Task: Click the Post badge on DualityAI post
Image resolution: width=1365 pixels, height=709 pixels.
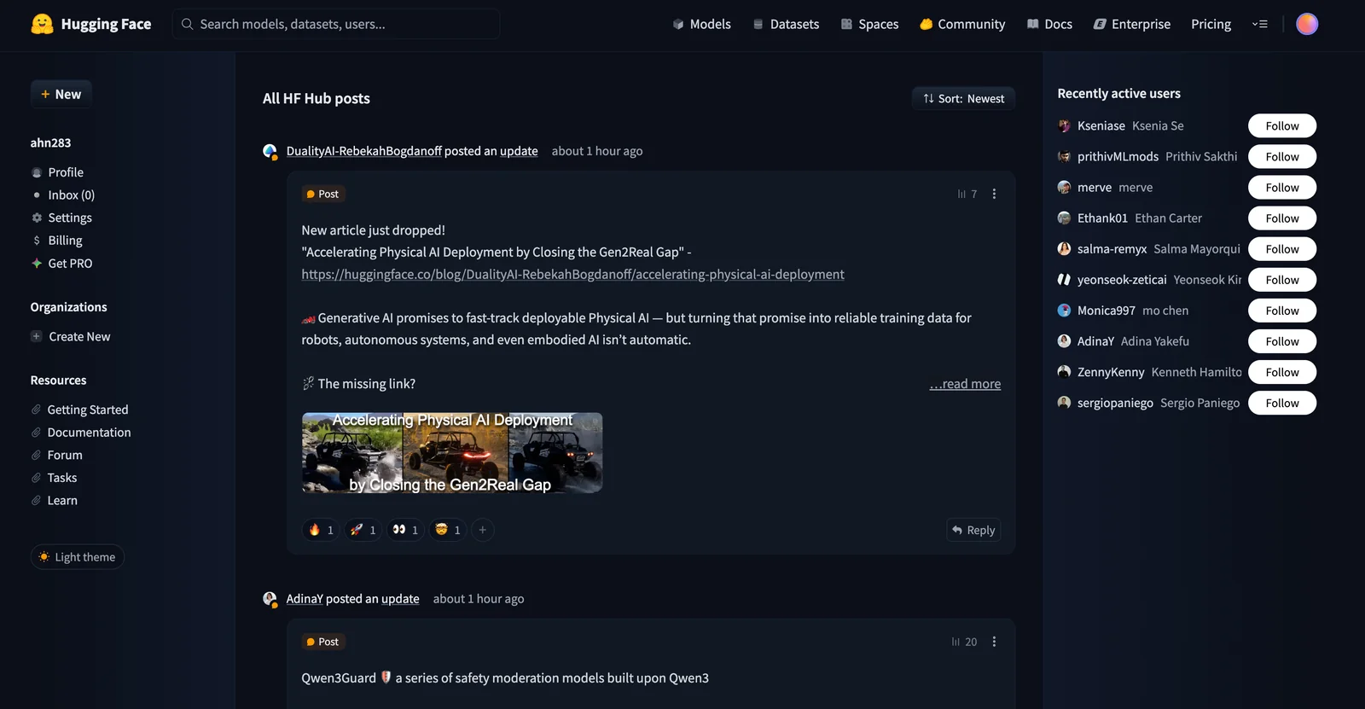Action: point(322,194)
